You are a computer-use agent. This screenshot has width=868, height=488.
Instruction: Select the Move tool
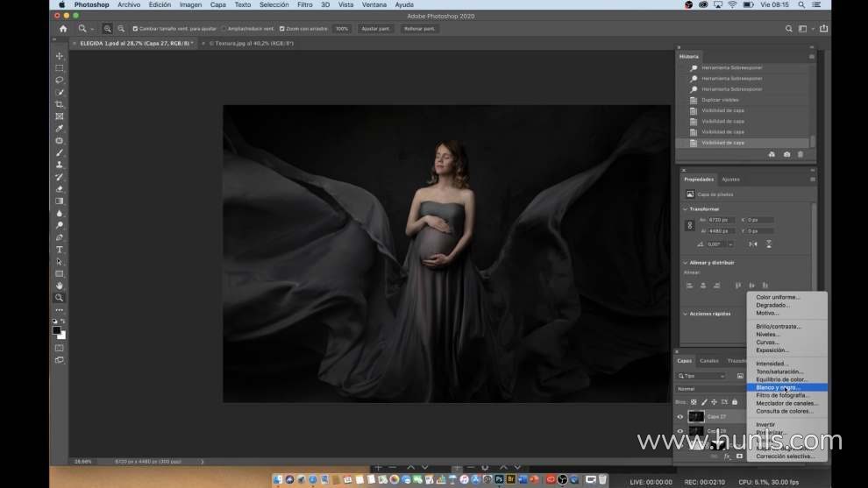60,56
